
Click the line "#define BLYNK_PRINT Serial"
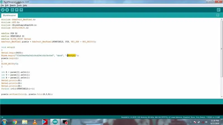16,39
